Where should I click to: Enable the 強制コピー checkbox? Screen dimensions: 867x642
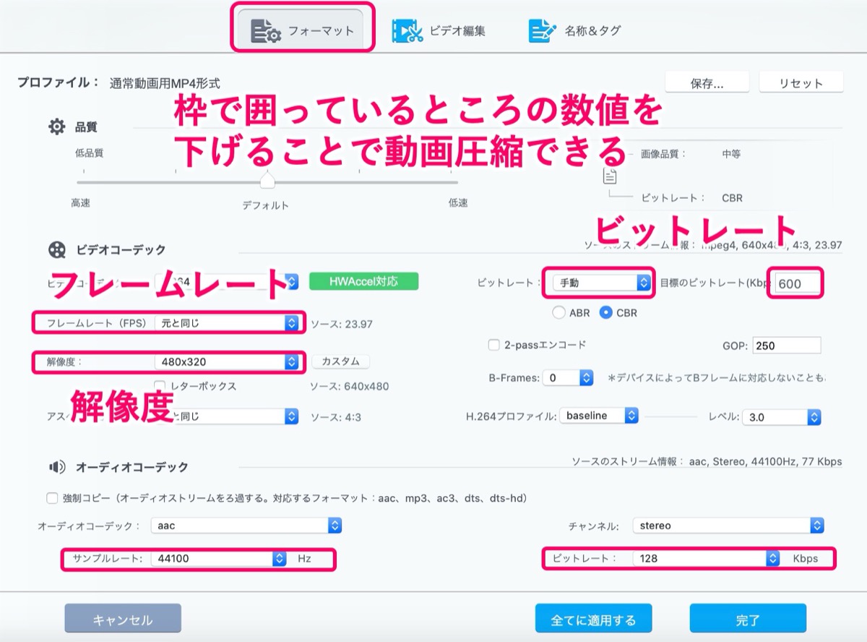click(x=51, y=498)
